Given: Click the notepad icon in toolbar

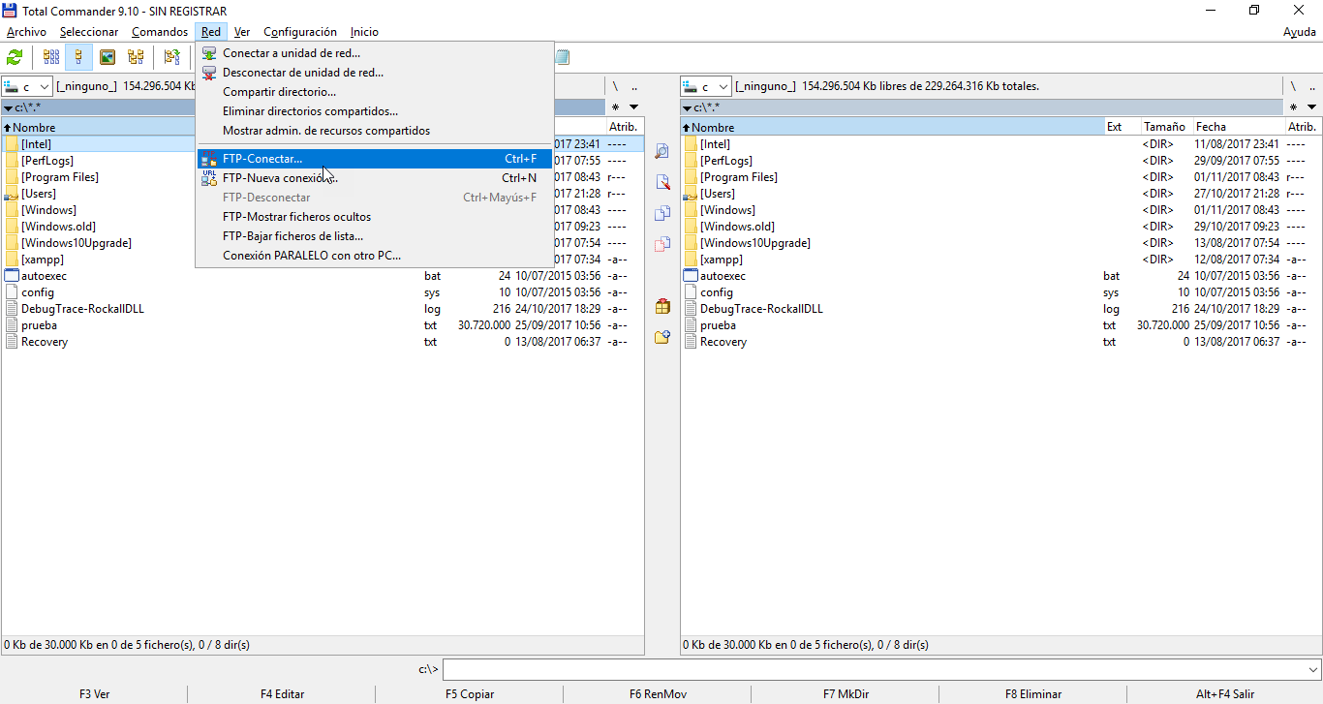Looking at the screenshot, I should (x=562, y=57).
